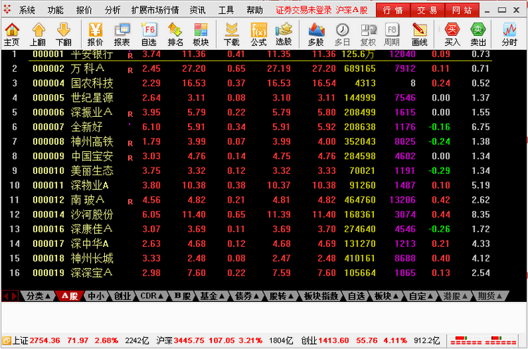Click the app logo icon in title bar
This screenshot has width=528, height=349.
pyautogui.click(x=7, y=9)
